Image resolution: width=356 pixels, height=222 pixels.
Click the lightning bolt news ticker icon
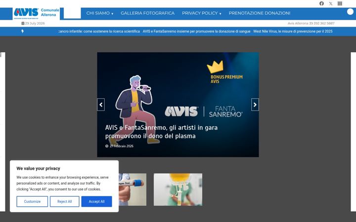click(22, 31)
